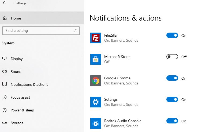Click the Notifications speech-bubble icon in sidebar
The width and height of the screenshot is (209, 132).
[x=5, y=84]
